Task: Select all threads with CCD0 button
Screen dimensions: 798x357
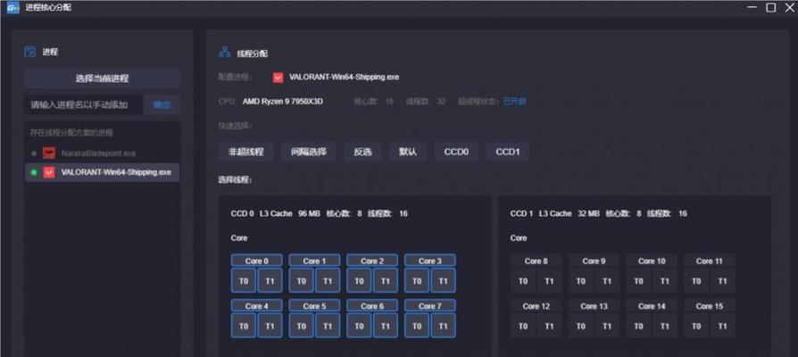Action: [x=456, y=152]
